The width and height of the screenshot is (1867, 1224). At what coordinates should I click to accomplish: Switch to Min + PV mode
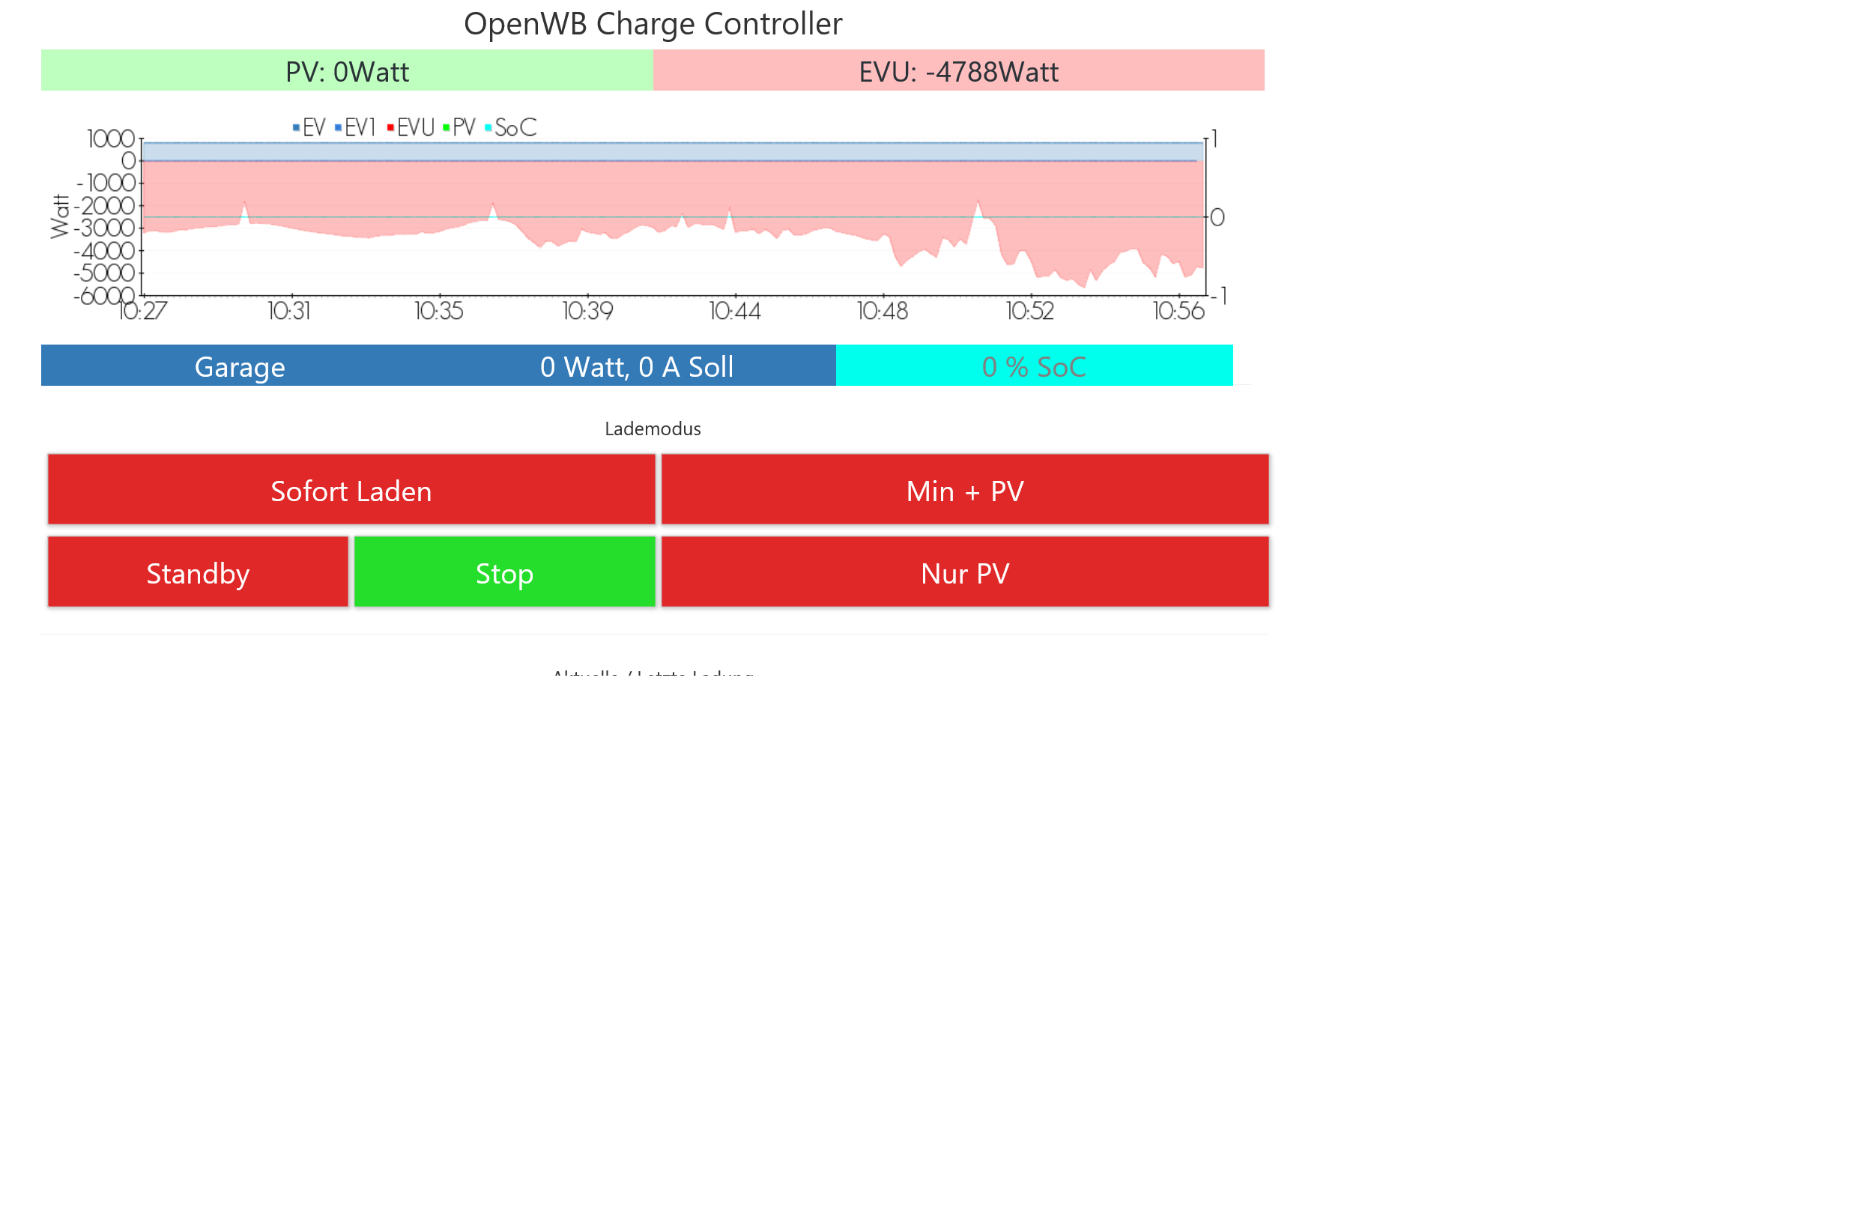tap(964, 490)
